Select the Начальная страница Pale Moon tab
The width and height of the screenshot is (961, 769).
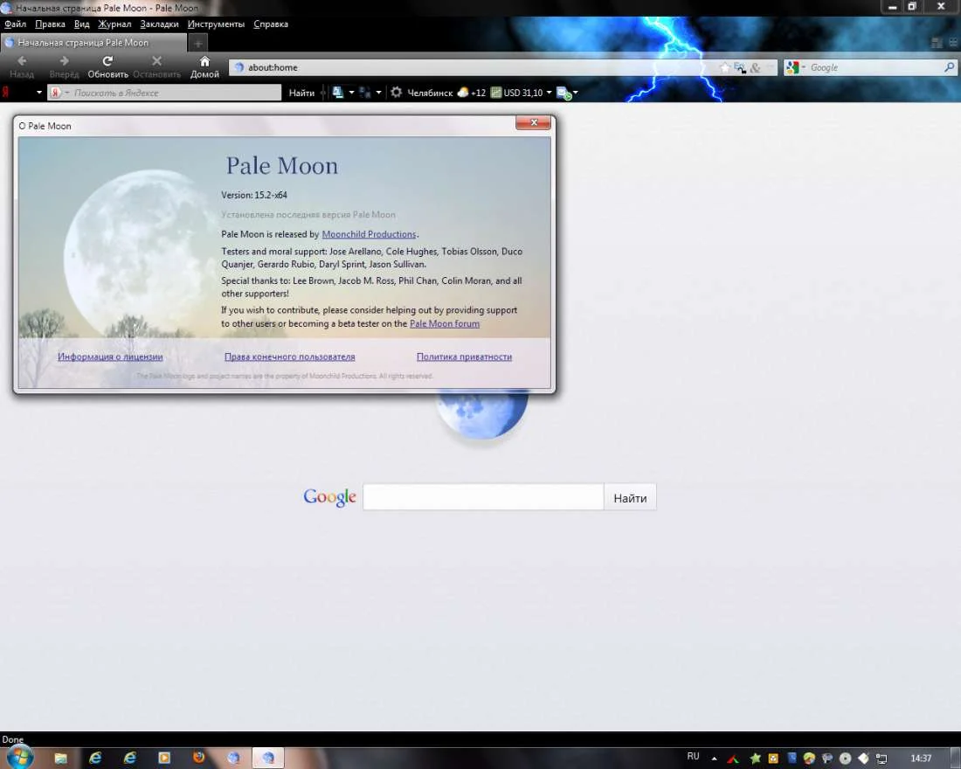93,43
